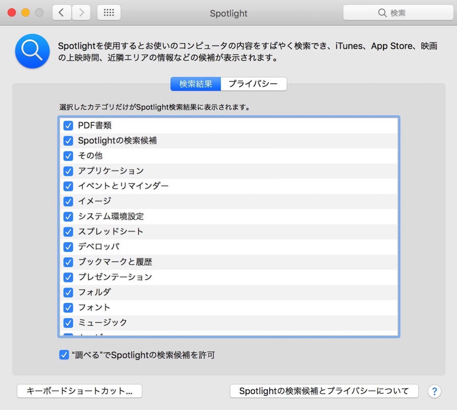Click the blue Spotlight magnifier icon
457x410 pixels.
(32, 51)
